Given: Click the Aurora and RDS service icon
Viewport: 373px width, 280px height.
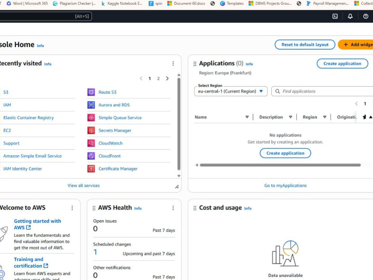Looking at the screenshot, I should (91, 105).
